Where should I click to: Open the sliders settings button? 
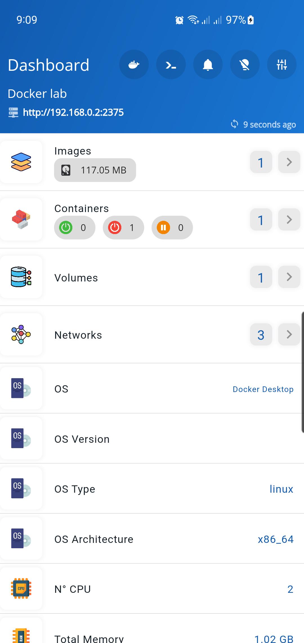281,65
